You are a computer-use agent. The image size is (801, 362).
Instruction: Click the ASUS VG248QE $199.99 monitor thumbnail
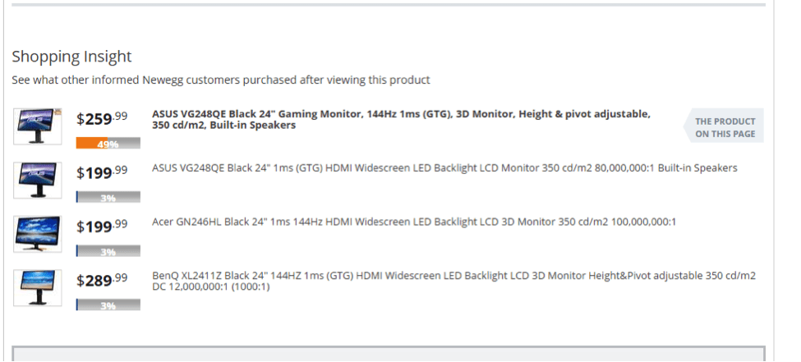coord(37,181)
